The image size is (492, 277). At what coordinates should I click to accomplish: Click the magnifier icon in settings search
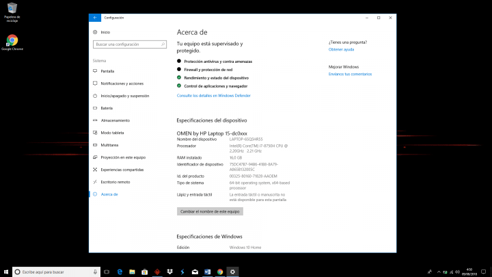coord(163,44)
